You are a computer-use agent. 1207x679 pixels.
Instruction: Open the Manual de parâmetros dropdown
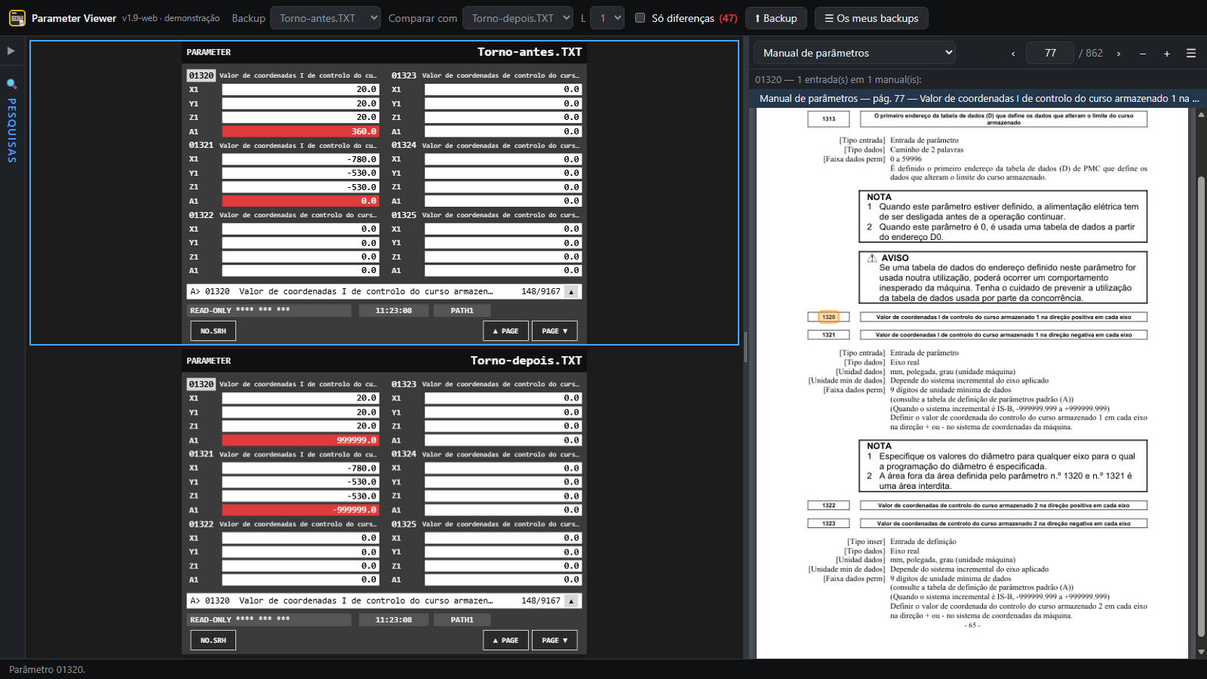coord(855,53)
